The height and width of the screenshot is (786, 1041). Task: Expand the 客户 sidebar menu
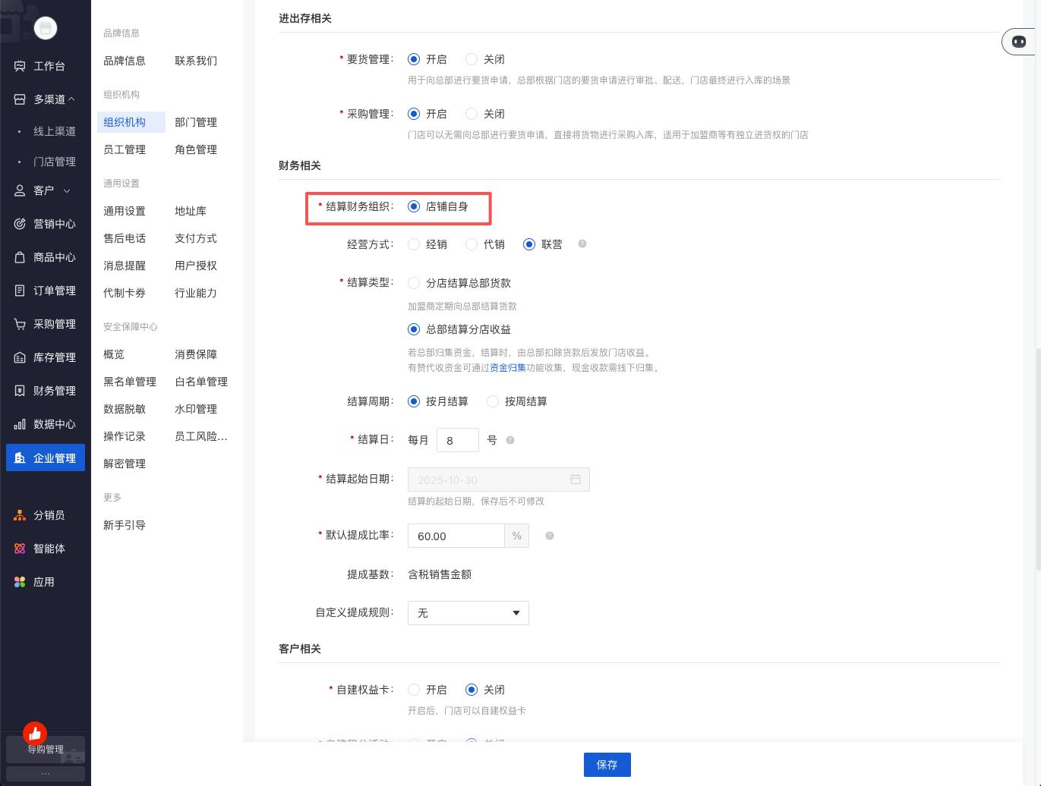[x=67, y=190]
